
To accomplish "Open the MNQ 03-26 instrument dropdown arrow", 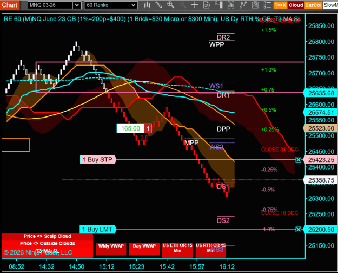I will click(x=77, y=5).
